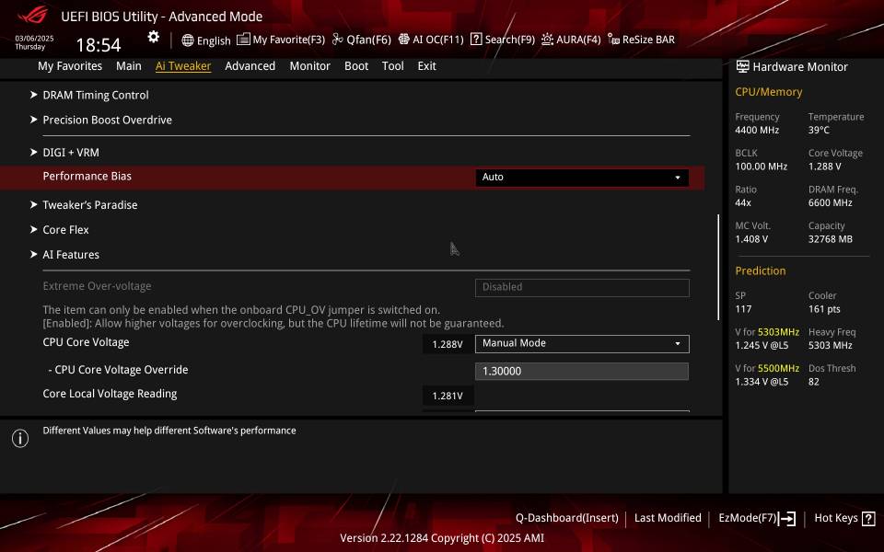This screenshot has height=552, width=884.
Task: Click the Hardware Monitor display icon
Action: pyautogui.click(x=742, y=66)
